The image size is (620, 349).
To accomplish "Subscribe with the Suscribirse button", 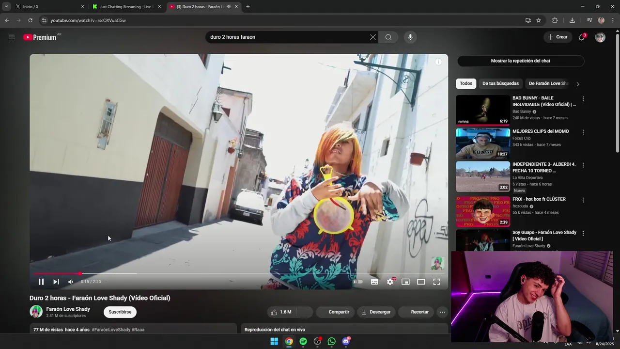I will (x=120, y=312).
